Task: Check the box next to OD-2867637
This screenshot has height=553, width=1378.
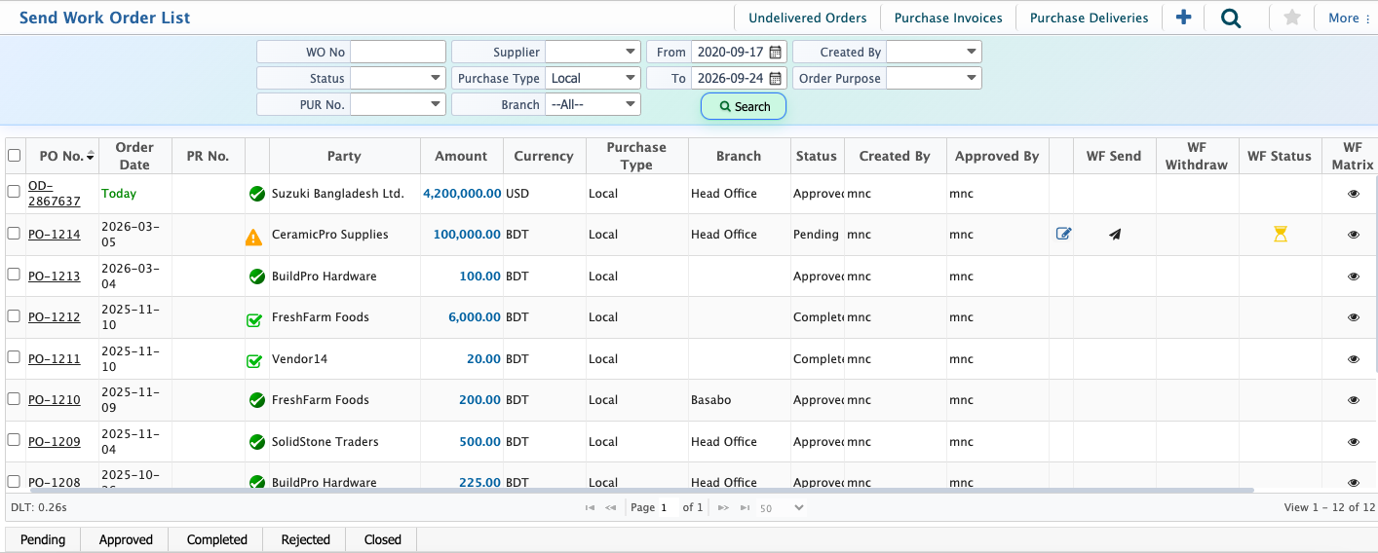Action: click(14, 192)
